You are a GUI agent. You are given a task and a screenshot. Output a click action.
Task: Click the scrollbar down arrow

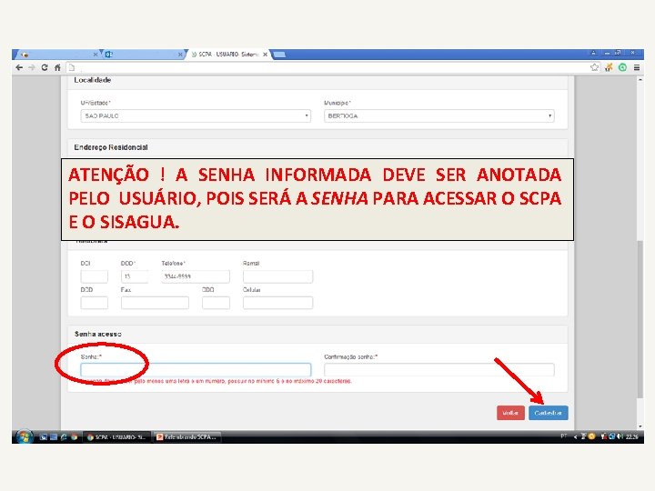tap(640, 426)
